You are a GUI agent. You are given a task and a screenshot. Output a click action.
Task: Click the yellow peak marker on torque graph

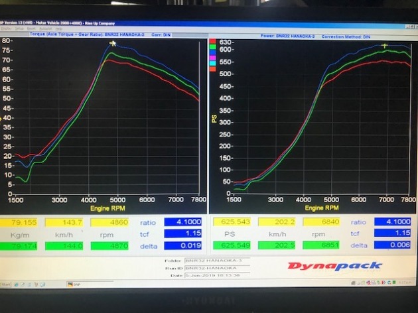[113, 44]
